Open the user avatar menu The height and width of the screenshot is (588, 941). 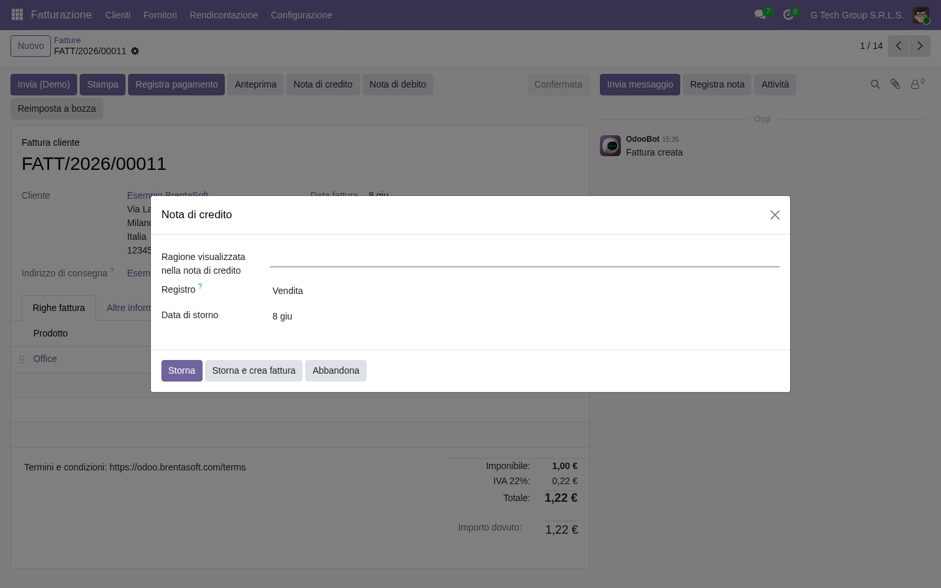(921, 14)
